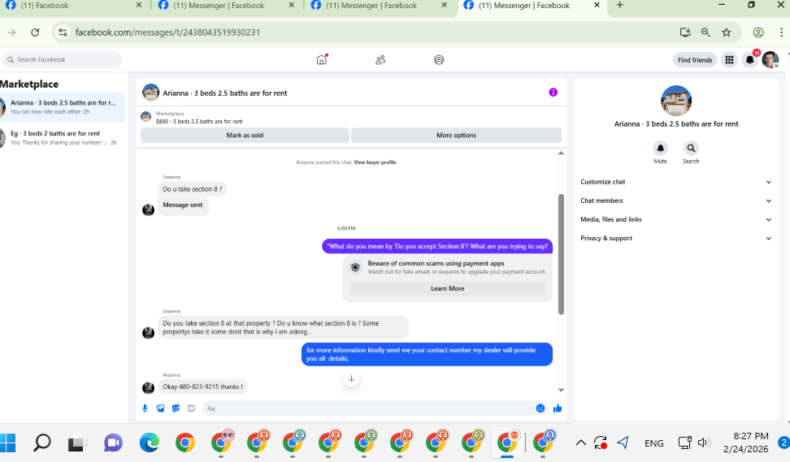Attach a photo file icon

coord(160,408)
